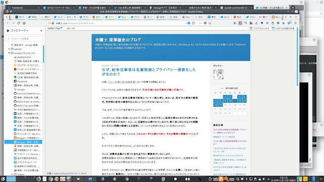Click the Japanese input あ tray icon

click(x=221, y=179)
